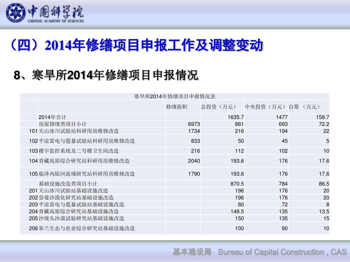Select row 基础设施改造类项目小计
This screenshot has width=350, height=262.
tap(175, 184)
